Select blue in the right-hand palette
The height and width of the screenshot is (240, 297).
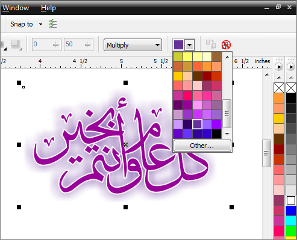click(291, 211)
